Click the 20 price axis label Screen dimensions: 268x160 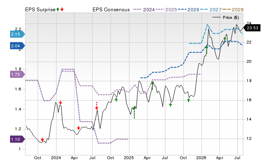[249, 62]
